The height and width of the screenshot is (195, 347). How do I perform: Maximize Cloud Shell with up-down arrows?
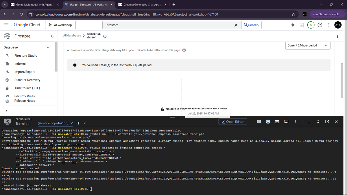[x=318, y=122]
